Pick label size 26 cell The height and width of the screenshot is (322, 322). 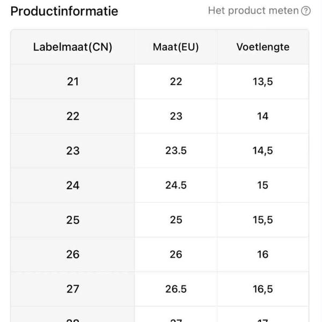pyautogui.click(x=72, y=254)
